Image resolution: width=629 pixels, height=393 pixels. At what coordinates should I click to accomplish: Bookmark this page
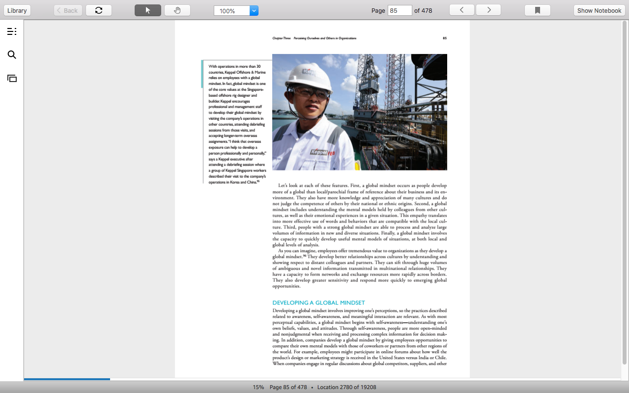tap(538, 10)
